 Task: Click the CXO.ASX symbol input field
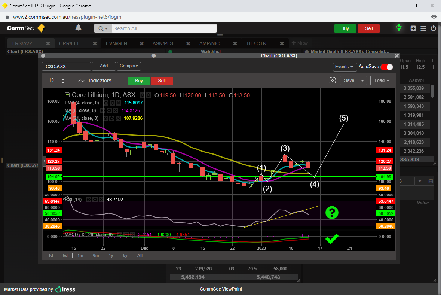point(66,66)
